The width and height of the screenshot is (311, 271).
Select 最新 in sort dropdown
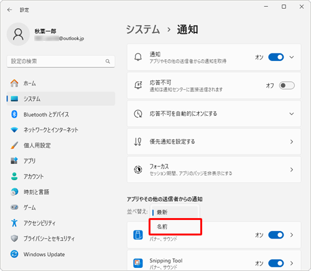(x=175, y=212)
